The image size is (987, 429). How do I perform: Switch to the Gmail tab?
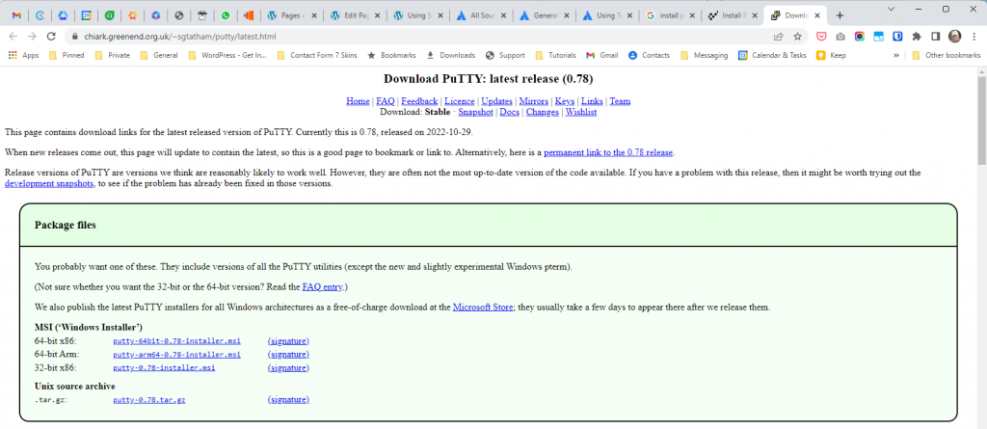pyautogui.click(x=16, y=15)
